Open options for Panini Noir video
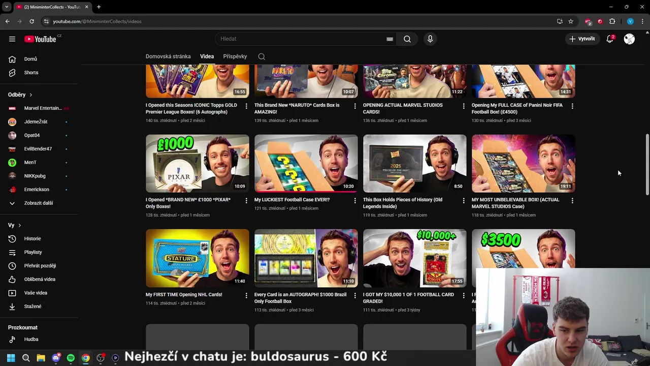The width and height of the screenshot is (650, 366). pyautogui.click(x=572, y=106)
